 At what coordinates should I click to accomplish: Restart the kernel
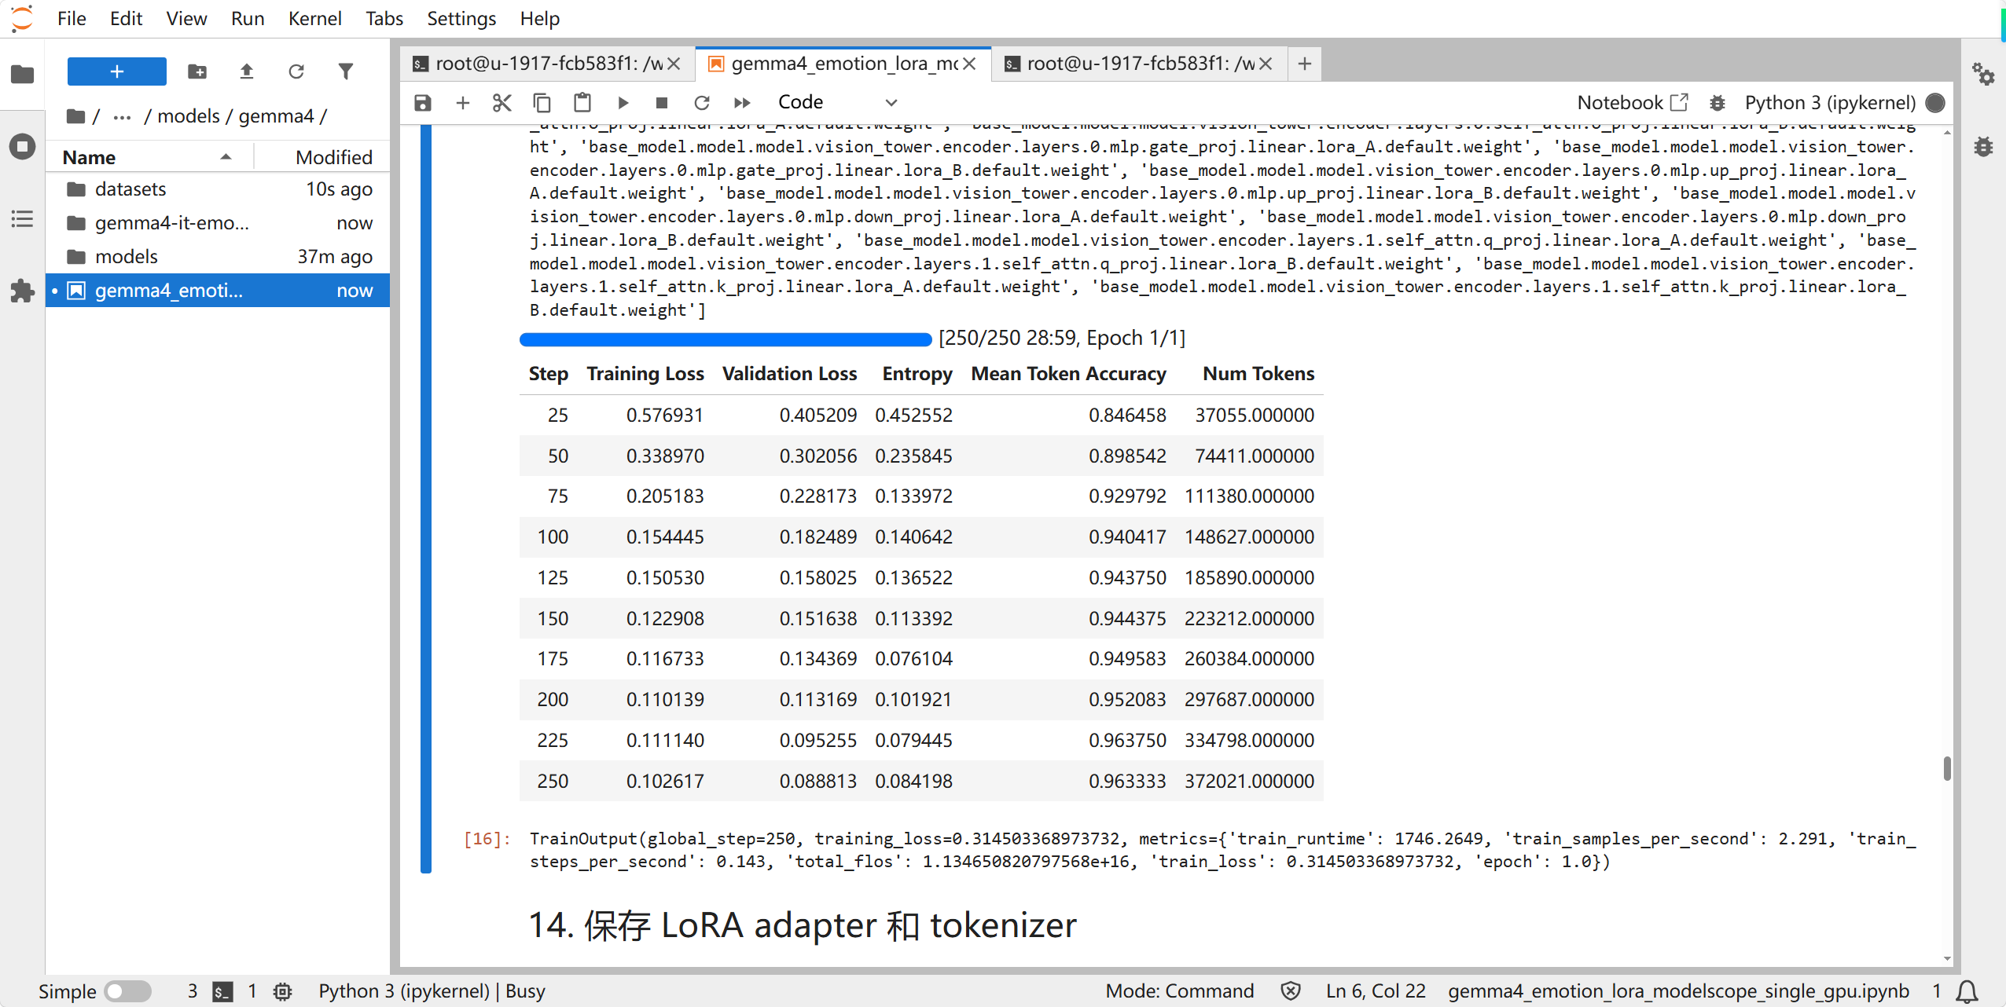[701, 103]
